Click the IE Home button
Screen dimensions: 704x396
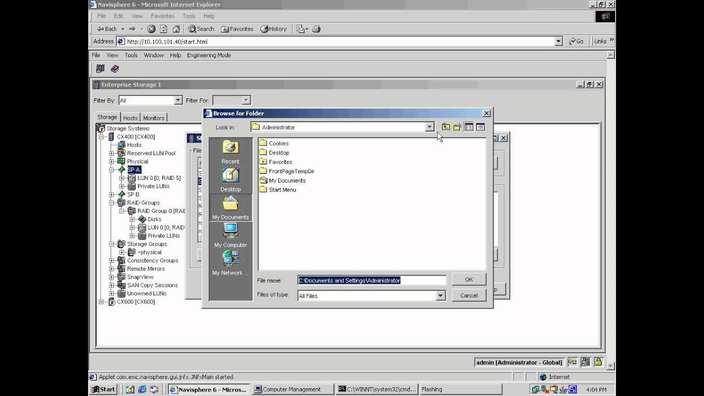[176, 29]
